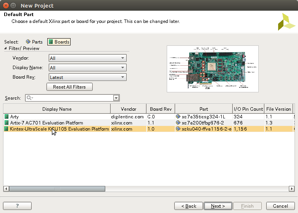
Task: Click the 676 pin count cell
Action: [x=248, y=123]
